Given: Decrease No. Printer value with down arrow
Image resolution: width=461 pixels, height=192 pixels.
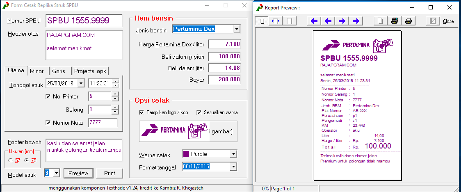Looking at the screenshot, I should point(115,99).
